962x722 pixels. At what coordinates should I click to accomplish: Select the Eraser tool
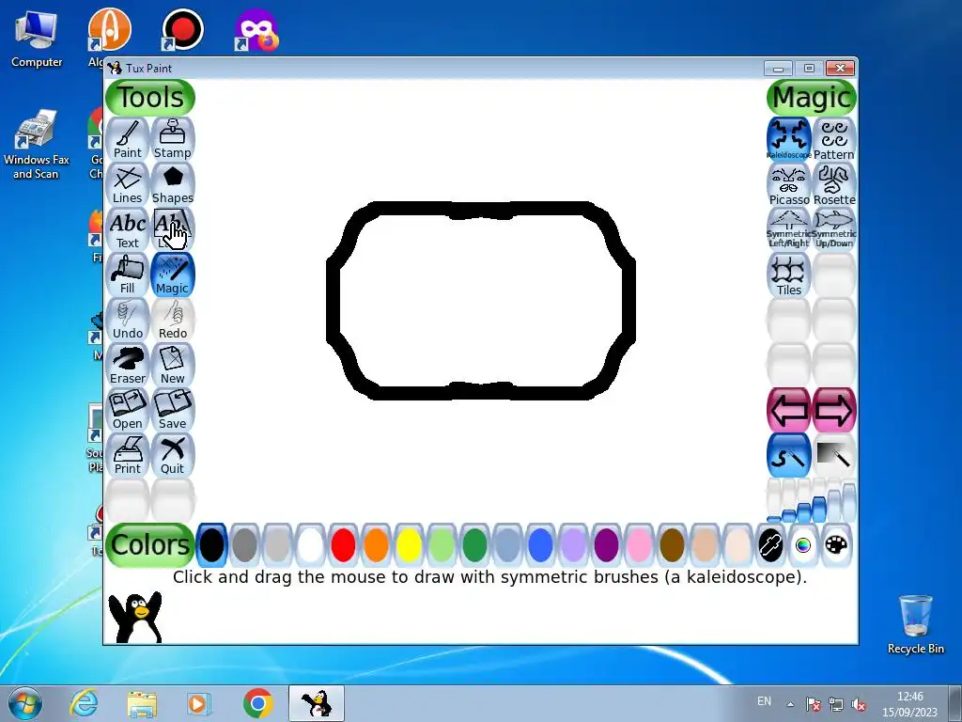tap(128, 365)
